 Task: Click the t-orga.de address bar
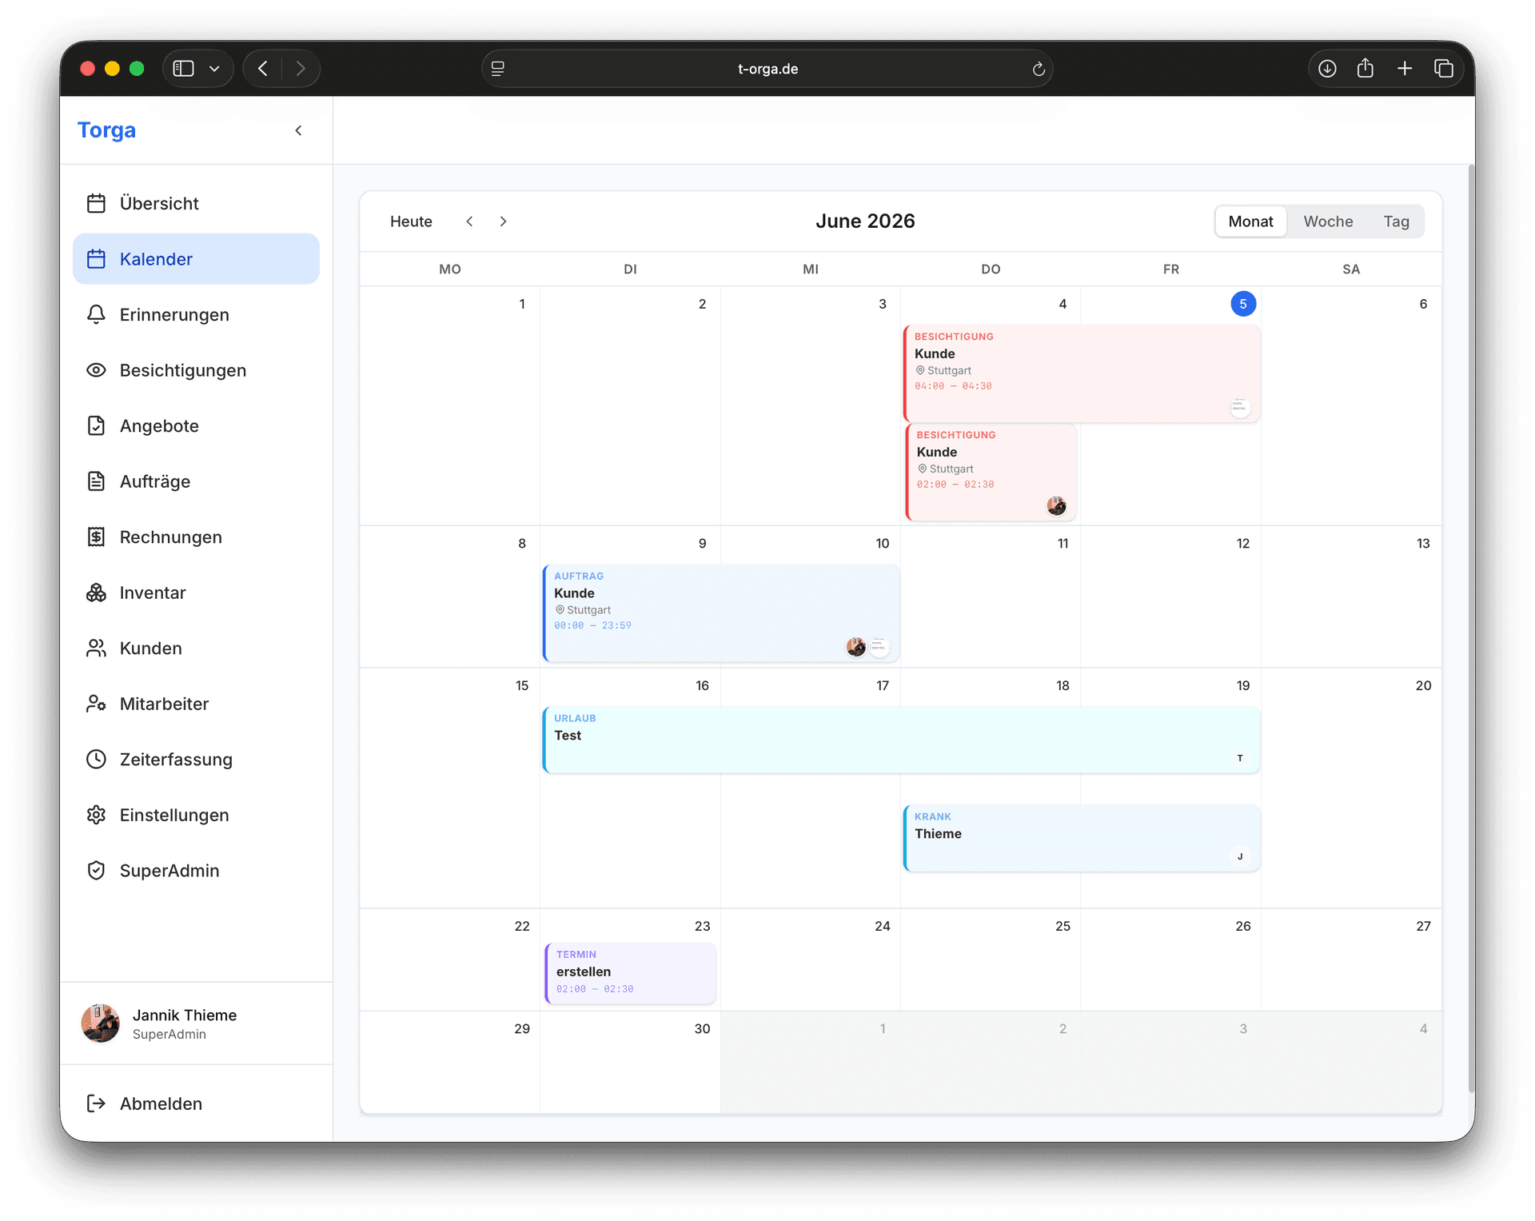point(767,69)
